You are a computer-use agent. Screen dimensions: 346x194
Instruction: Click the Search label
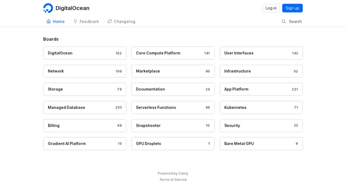295,22
